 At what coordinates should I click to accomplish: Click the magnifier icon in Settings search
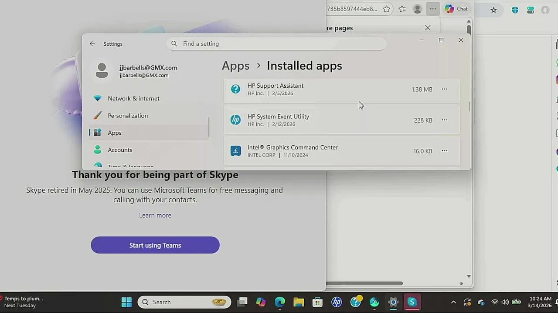coord(174,43)
